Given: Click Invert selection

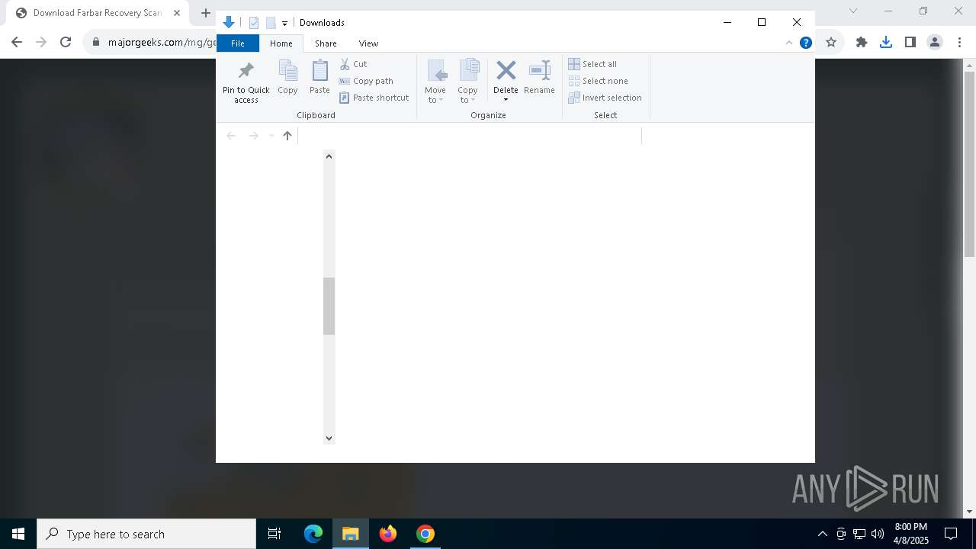Looking at the screenshot, I should click(x=605, y=98).
